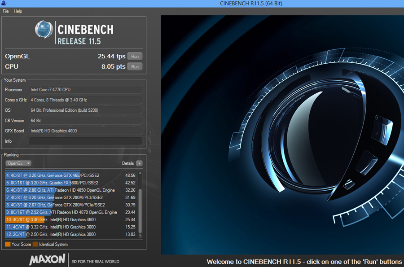Click the Cinebench app icon in title bar
Screen dimensions: 404x267
4,3
